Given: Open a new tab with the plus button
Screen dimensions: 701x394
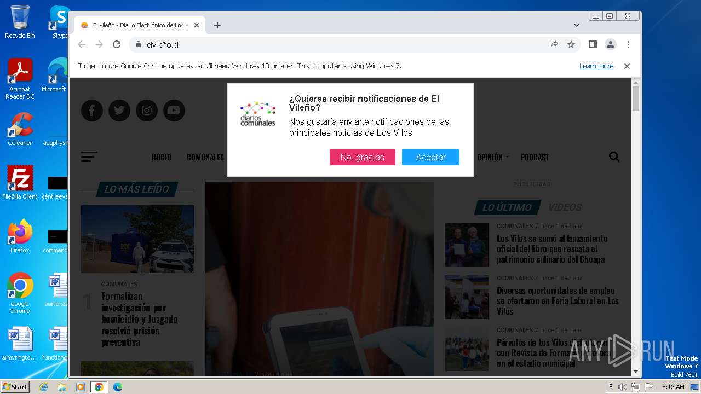Looking at the screenshot, I should pos(217,25).
